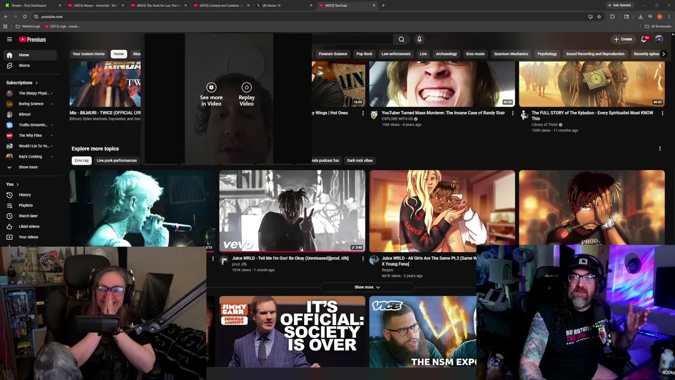Switch to Stream - Kick Dashboard tab
Viewport: 675px width, 380px height.
(32, 5)
